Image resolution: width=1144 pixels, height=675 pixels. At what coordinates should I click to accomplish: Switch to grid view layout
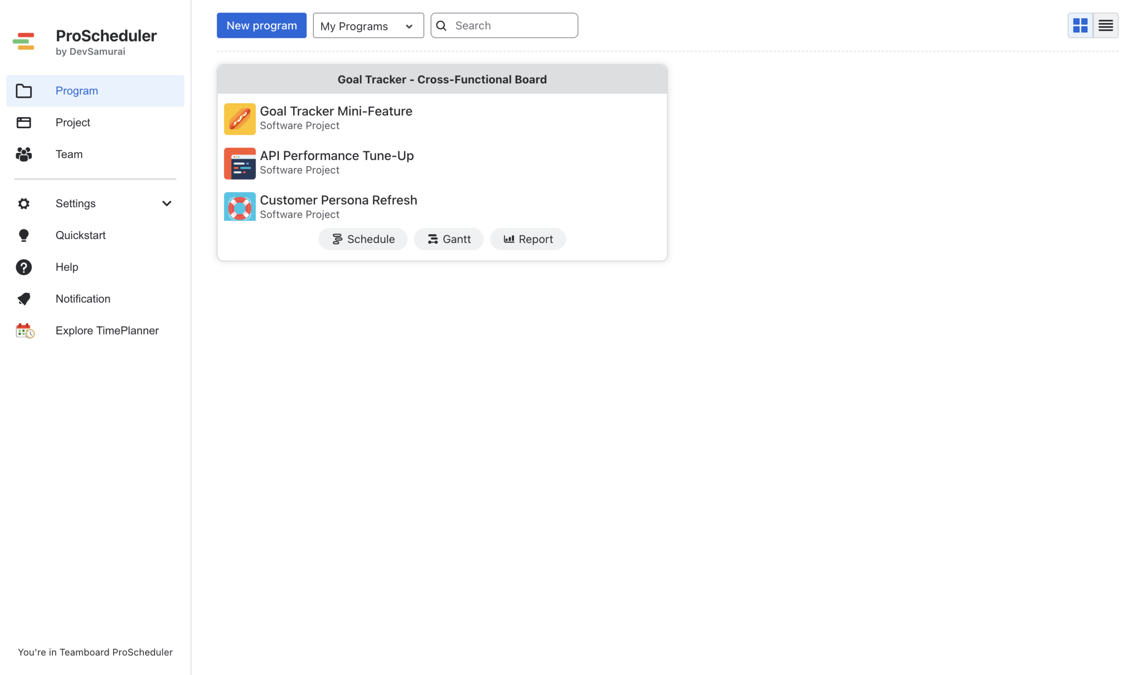[1080, 25]
